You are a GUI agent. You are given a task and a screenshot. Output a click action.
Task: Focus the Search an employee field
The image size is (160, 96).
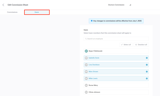pos(116,39)
